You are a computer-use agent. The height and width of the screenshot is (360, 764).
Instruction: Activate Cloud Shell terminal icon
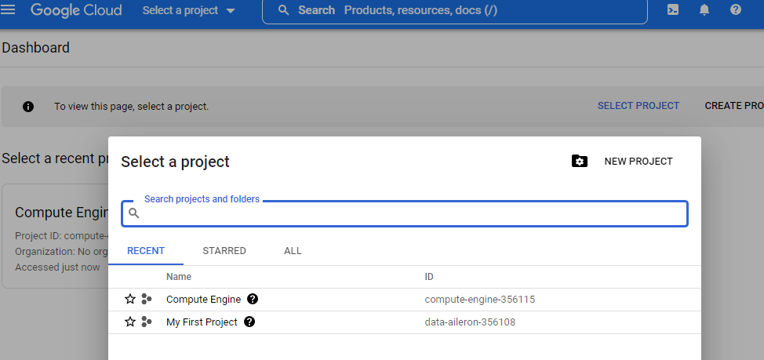click(x=673, y=9)
